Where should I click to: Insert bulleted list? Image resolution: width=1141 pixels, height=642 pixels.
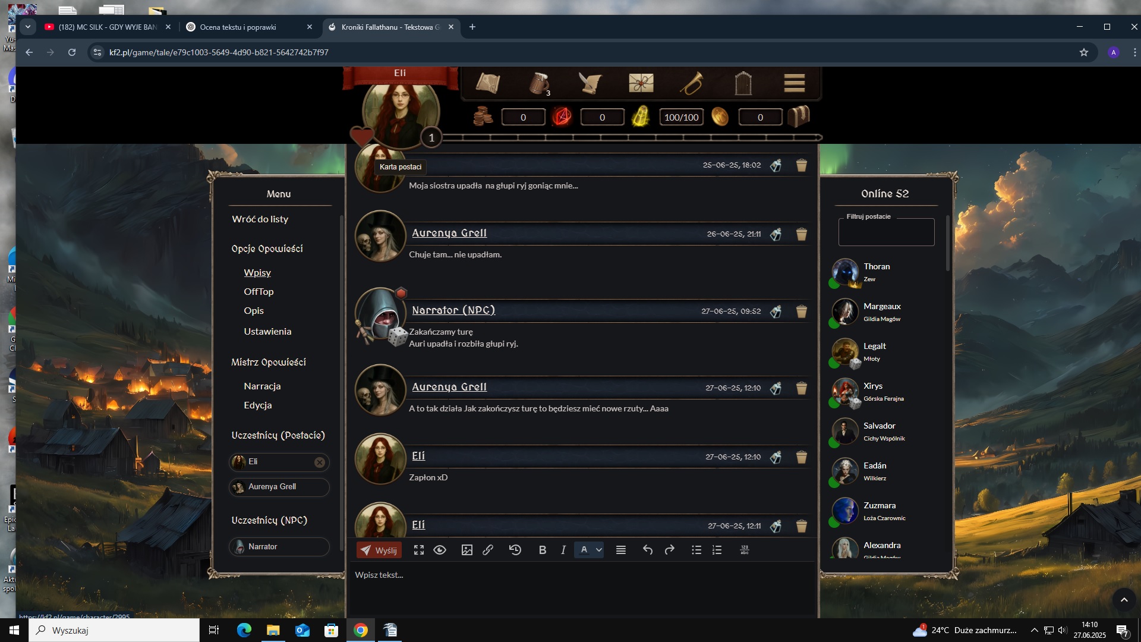(x=696, y=550)
